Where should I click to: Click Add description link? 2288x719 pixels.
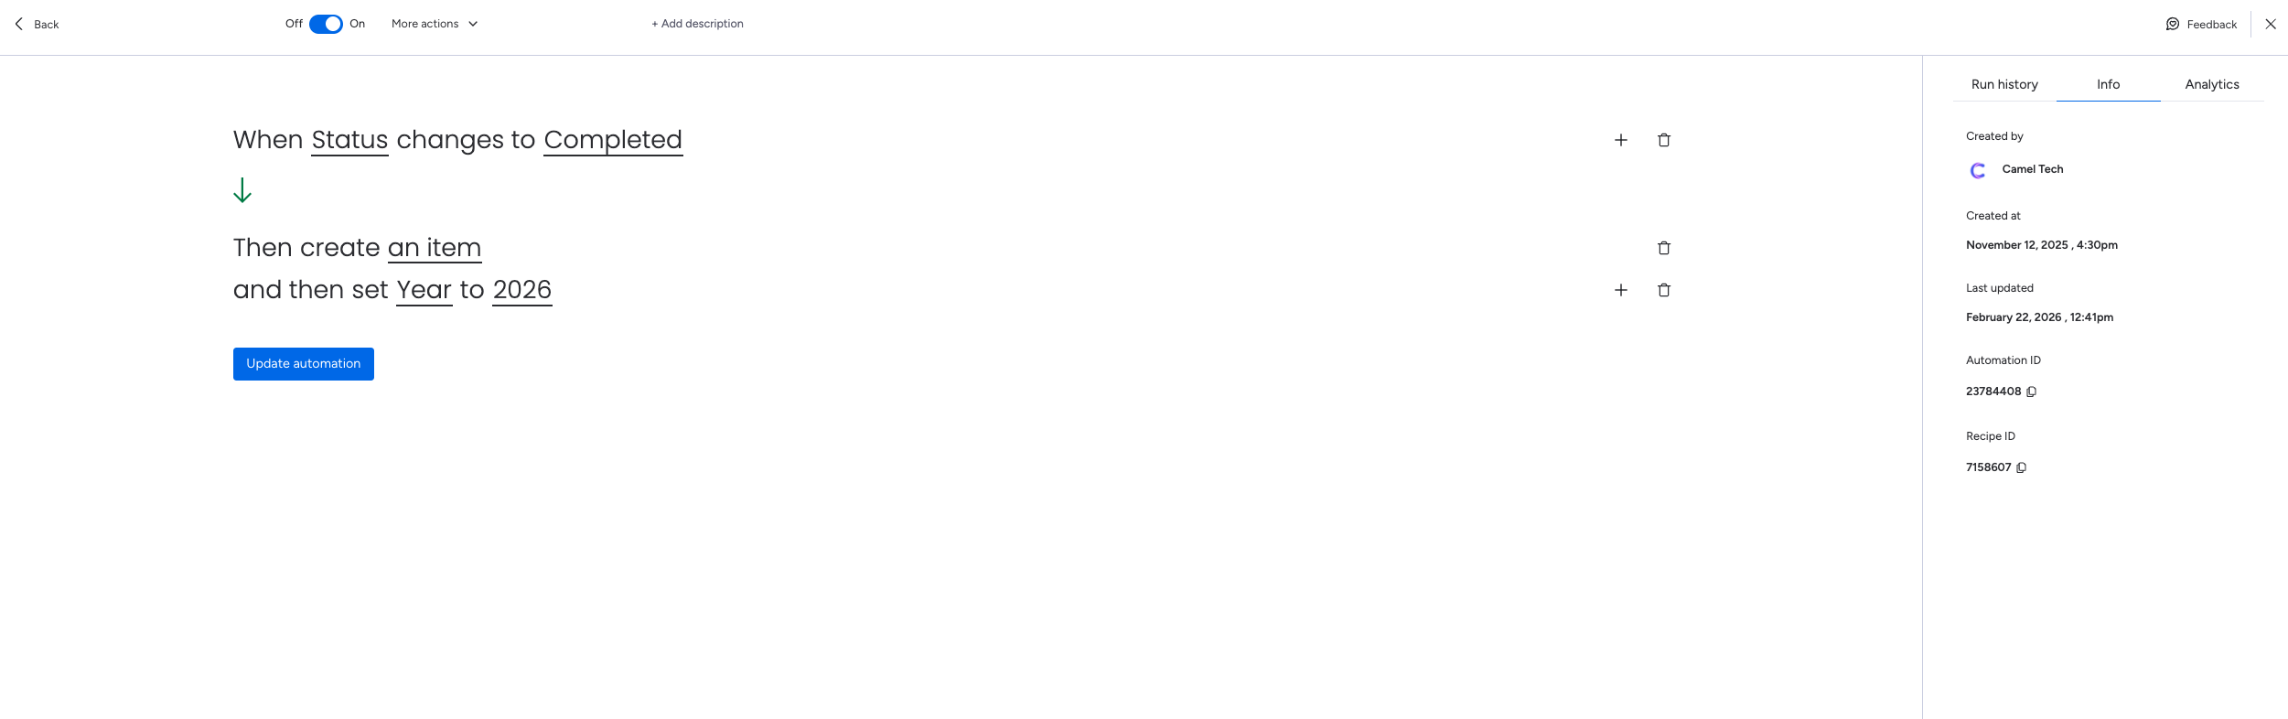697,24
